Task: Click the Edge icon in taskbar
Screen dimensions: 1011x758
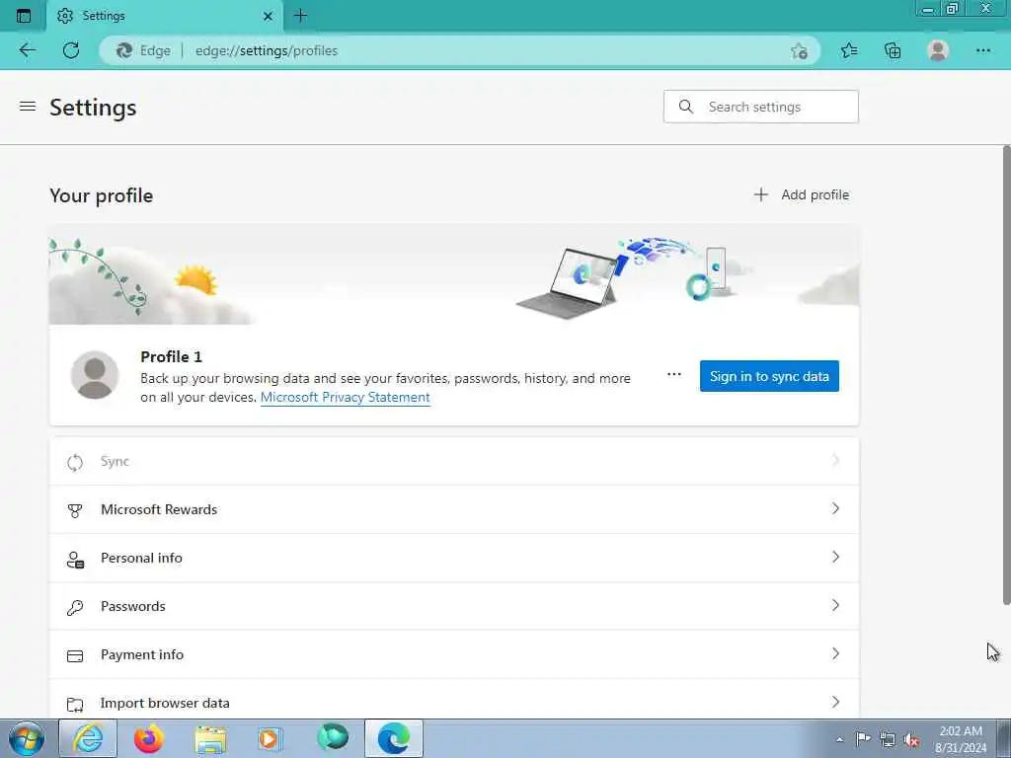Action: click(x=394, y=738)
